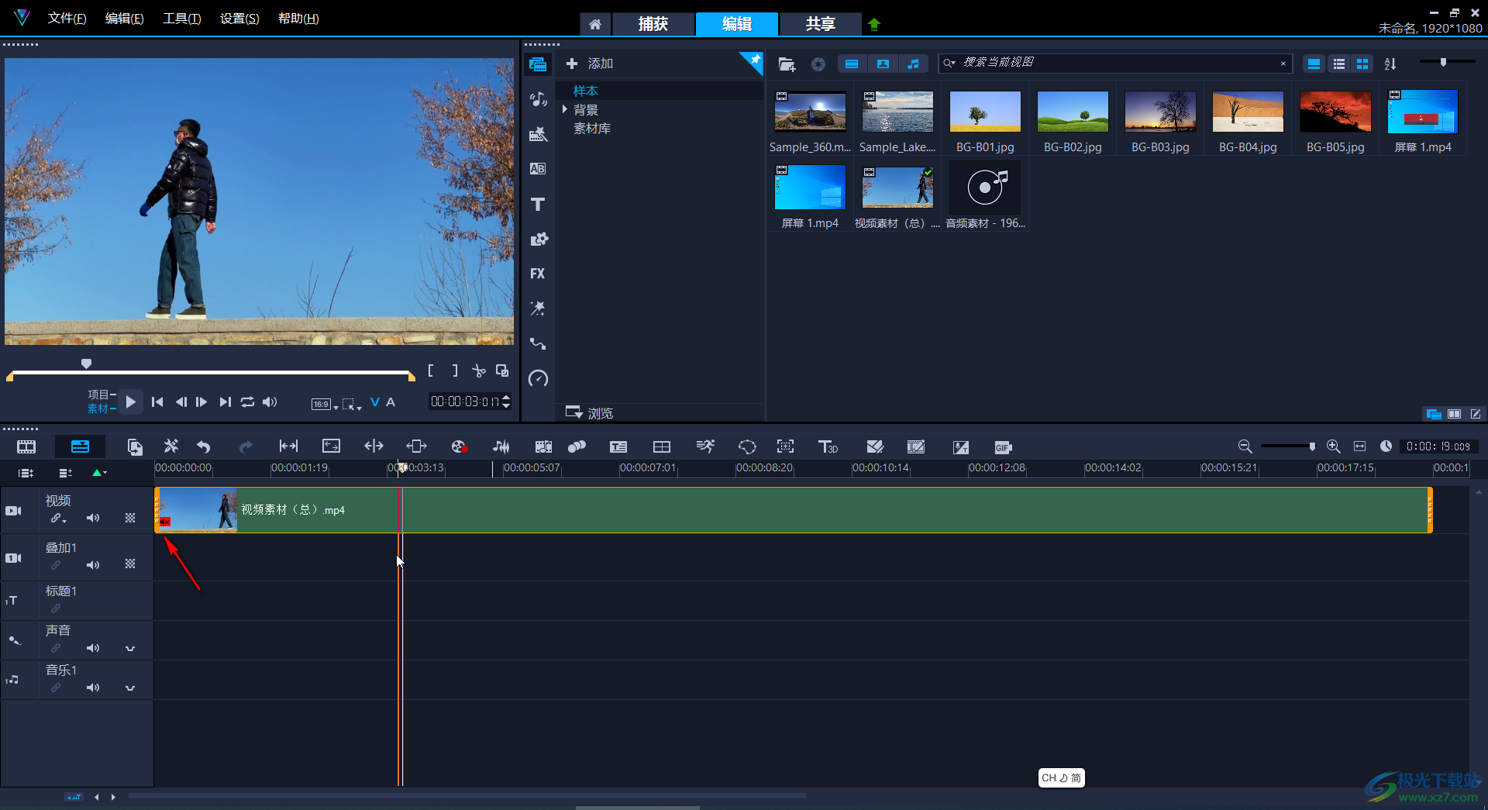Open the 编辑(E) menu
The width and height of the screenshot is (1488, 810).
(125, 19)
